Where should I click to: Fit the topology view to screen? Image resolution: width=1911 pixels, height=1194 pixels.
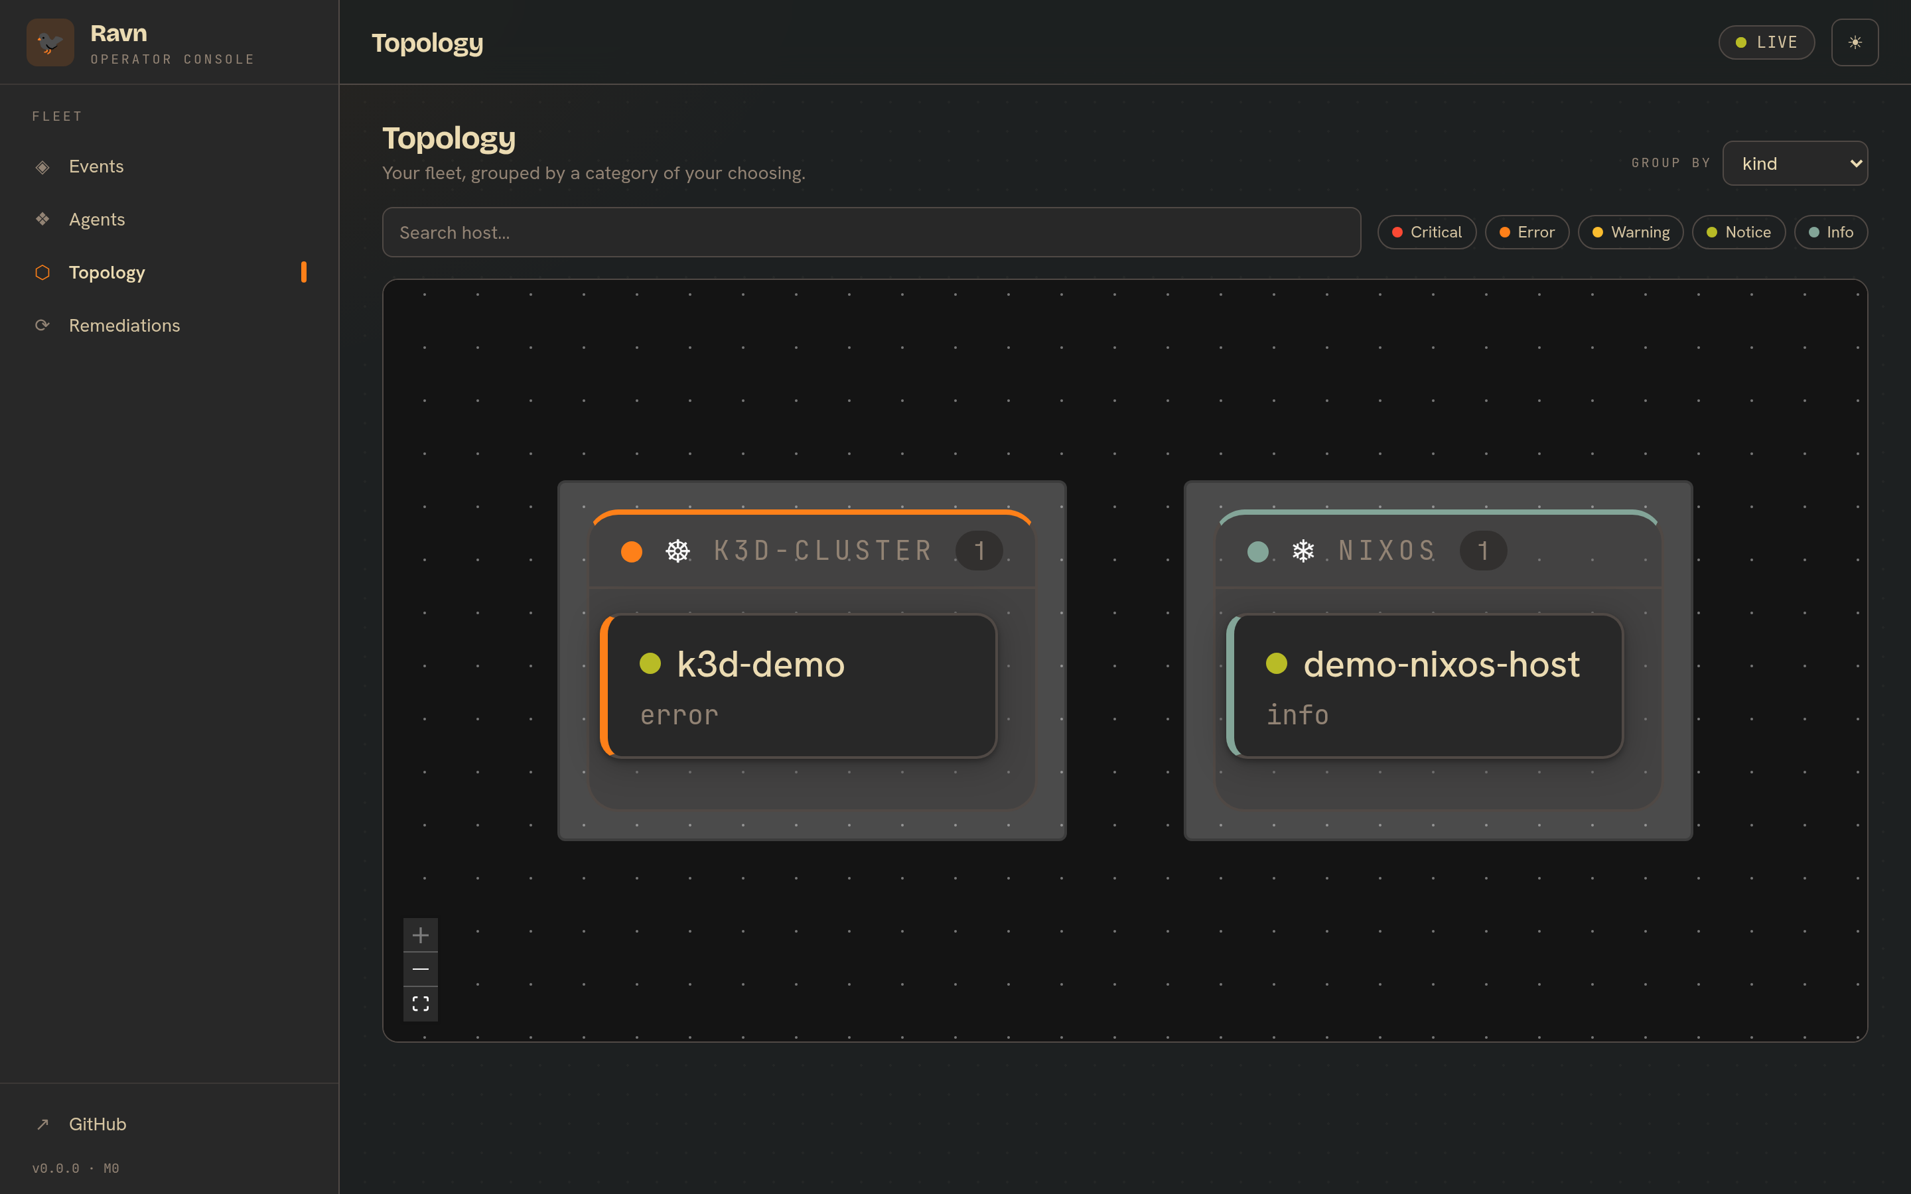tap(420, 1004)
